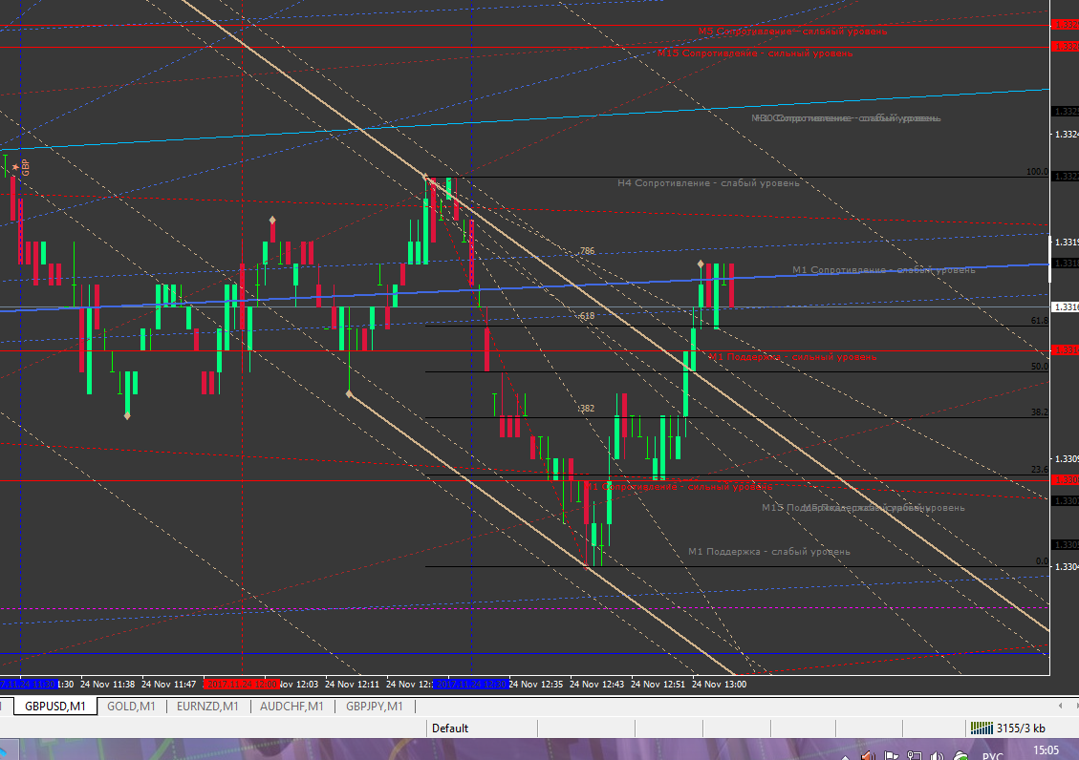Click the label M1 Поддержка - сильный уровень
The height and width of the screenshot is (760, 1079).
(x=792, y=357)
